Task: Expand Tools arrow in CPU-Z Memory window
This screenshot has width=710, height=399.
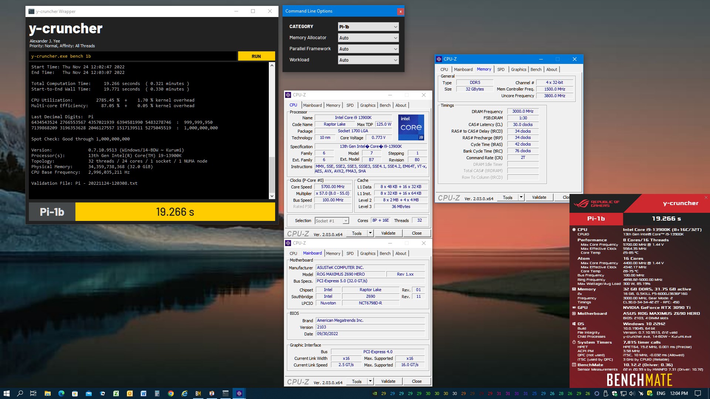Action: [x=521, y=197]
